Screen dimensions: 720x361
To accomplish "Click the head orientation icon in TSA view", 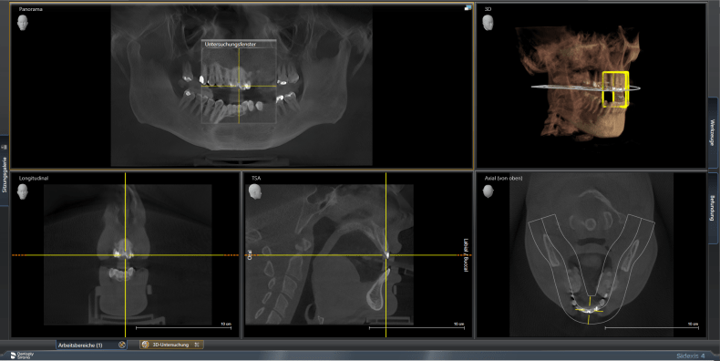I will pos(254,191).
